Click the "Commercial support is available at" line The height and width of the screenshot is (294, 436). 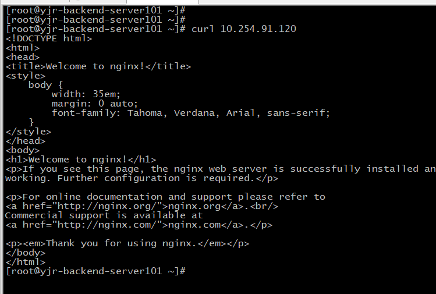[104, 215]
